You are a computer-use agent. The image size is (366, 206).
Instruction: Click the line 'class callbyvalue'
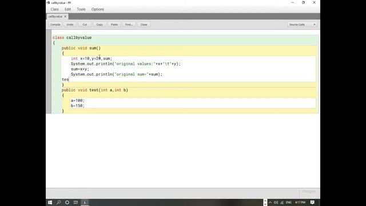[x=72, y=38]
